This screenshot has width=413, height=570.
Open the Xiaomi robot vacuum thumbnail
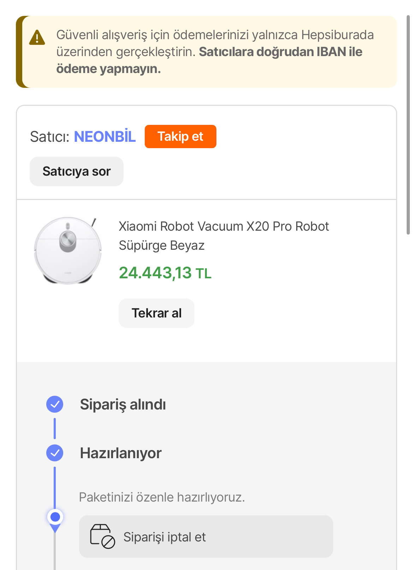(x=68, y=251)
